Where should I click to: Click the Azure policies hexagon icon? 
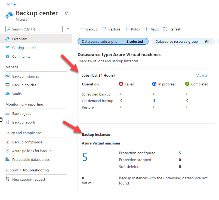(x=7, y=151)
